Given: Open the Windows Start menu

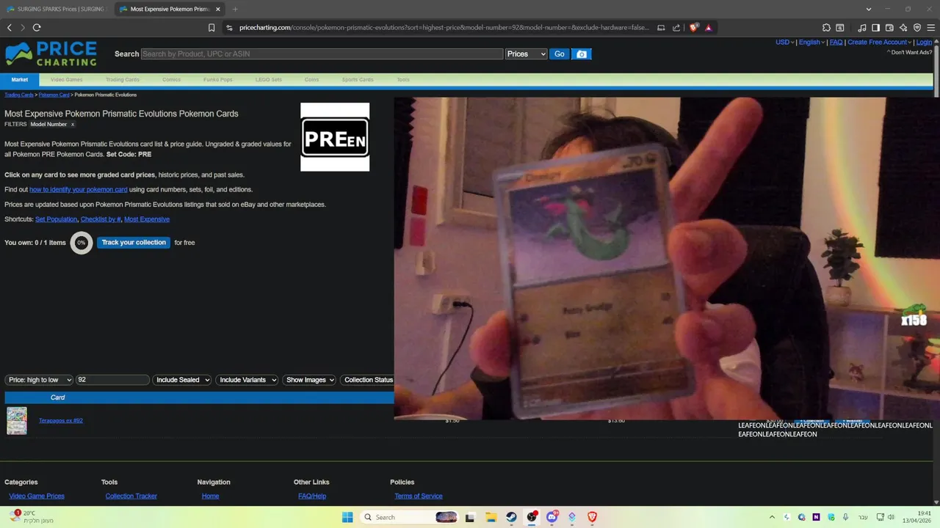Looking at the screenshot, I should [x=347, y=517].
